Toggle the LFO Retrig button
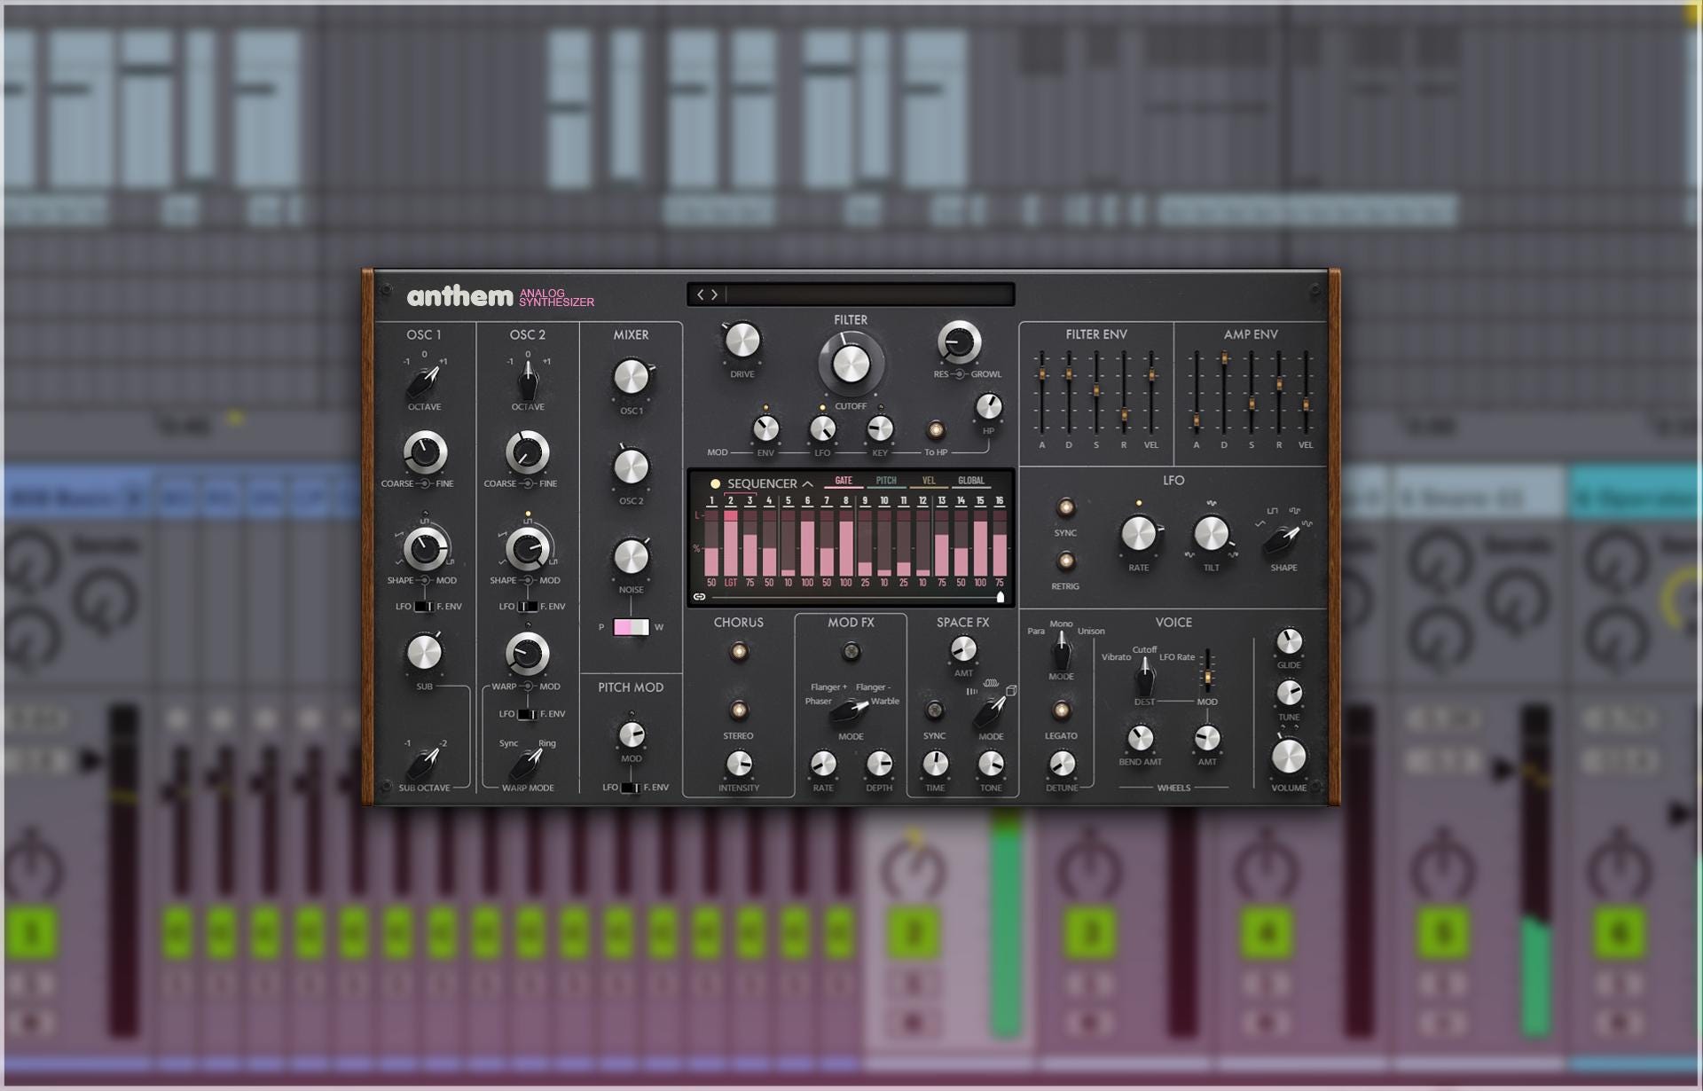The height and width of the screenshot is (1091, 1703). point(1065,561)
